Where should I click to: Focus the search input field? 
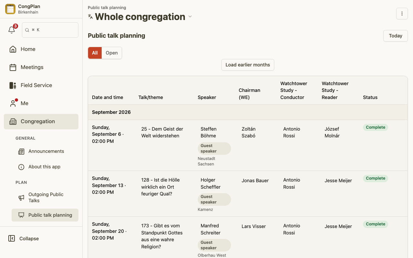coord(50,30)
